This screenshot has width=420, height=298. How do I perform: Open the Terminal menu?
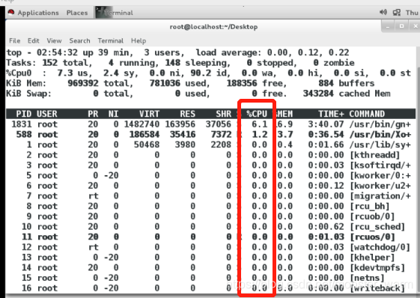[111, 40]
